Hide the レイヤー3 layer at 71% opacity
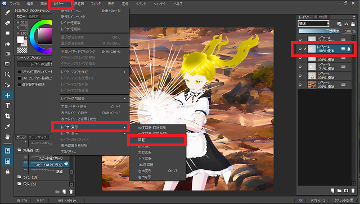The width and height of the screenshot is (360, 204). (x=300, y=67)
